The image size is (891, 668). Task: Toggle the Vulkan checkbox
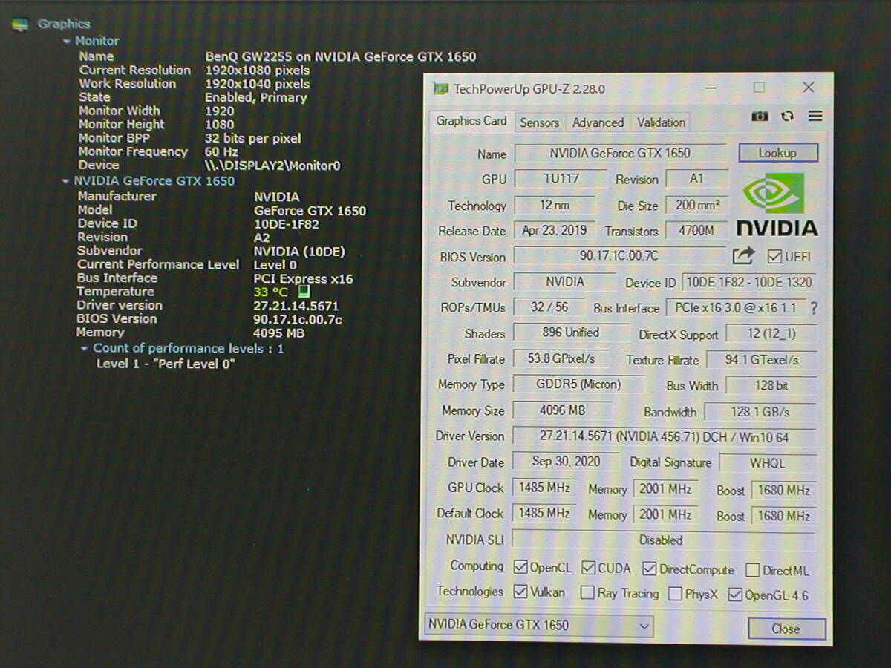[x=520, y=592]
